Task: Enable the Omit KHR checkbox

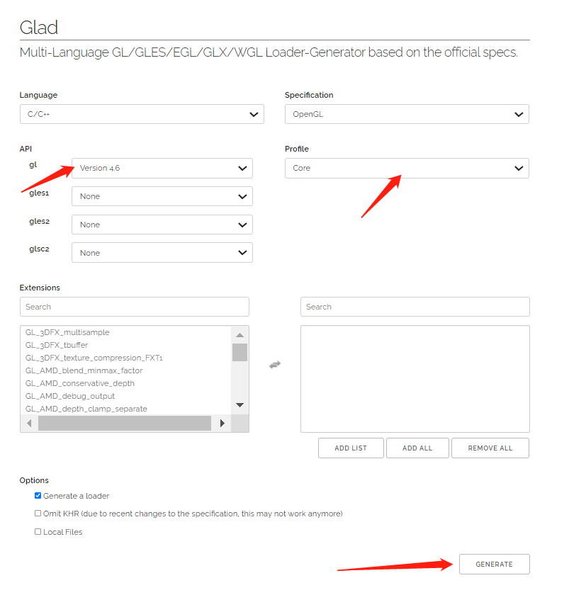Action: 38,514
